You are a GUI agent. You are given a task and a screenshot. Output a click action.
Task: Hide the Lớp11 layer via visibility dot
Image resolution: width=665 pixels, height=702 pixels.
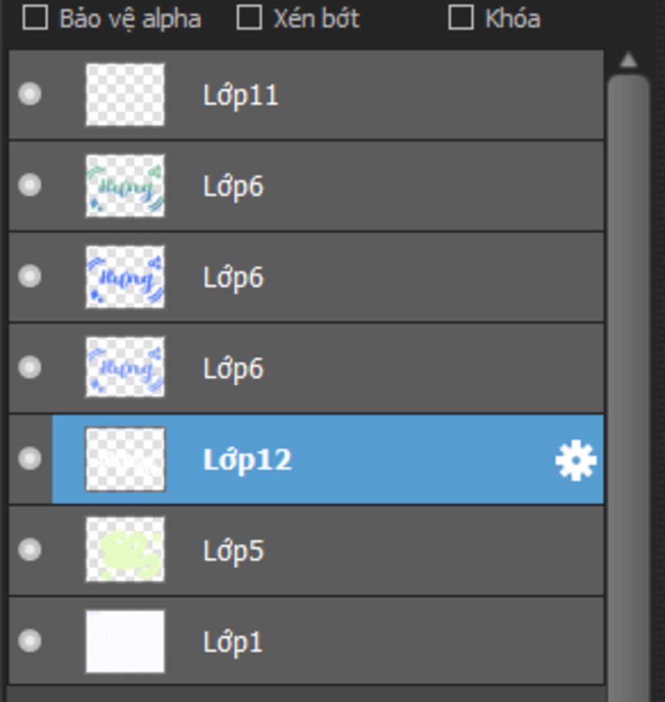30,94
